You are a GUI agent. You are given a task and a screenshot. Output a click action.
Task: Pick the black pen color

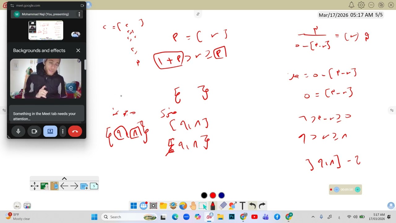pos(204,195)
